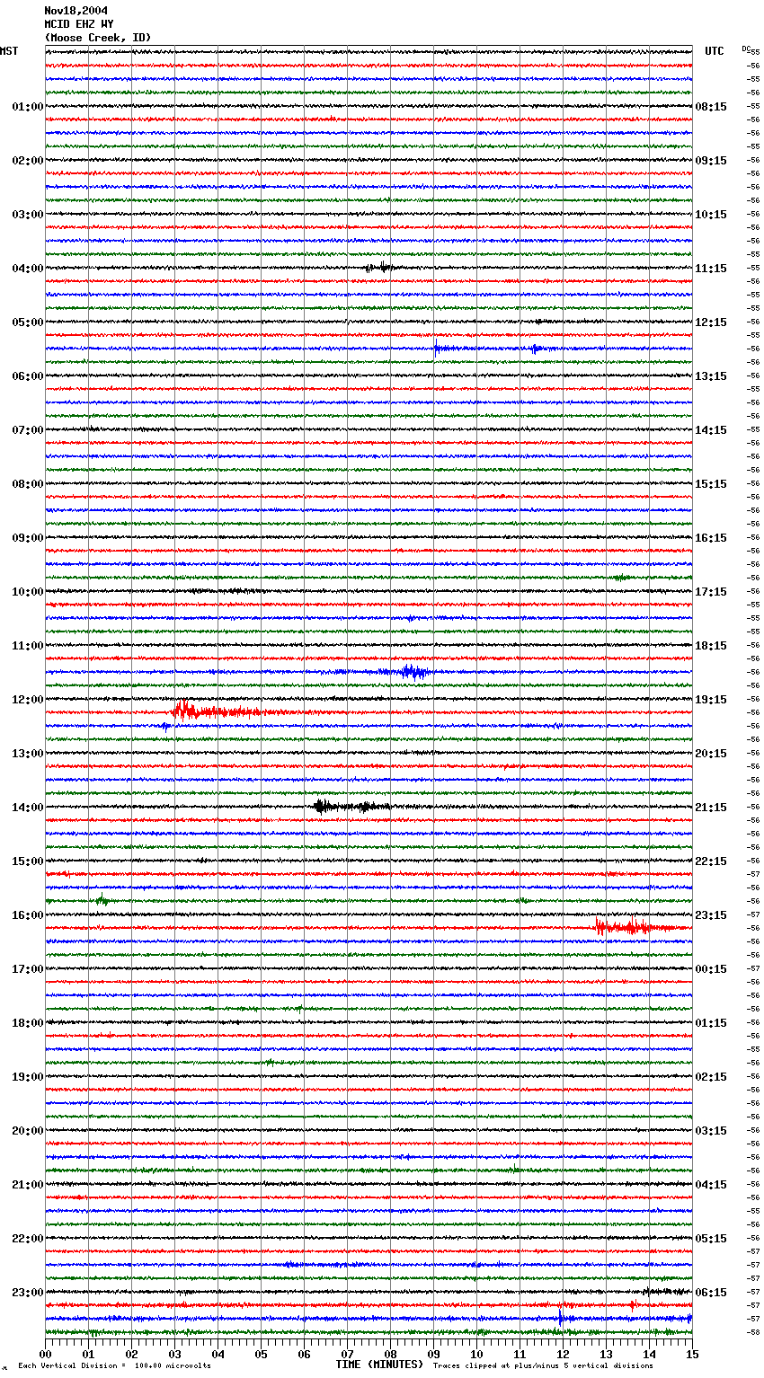Click the "UTC" time zone label
Image resolution: width=764 pixels, height=1378 pixels.
[714, 51]
